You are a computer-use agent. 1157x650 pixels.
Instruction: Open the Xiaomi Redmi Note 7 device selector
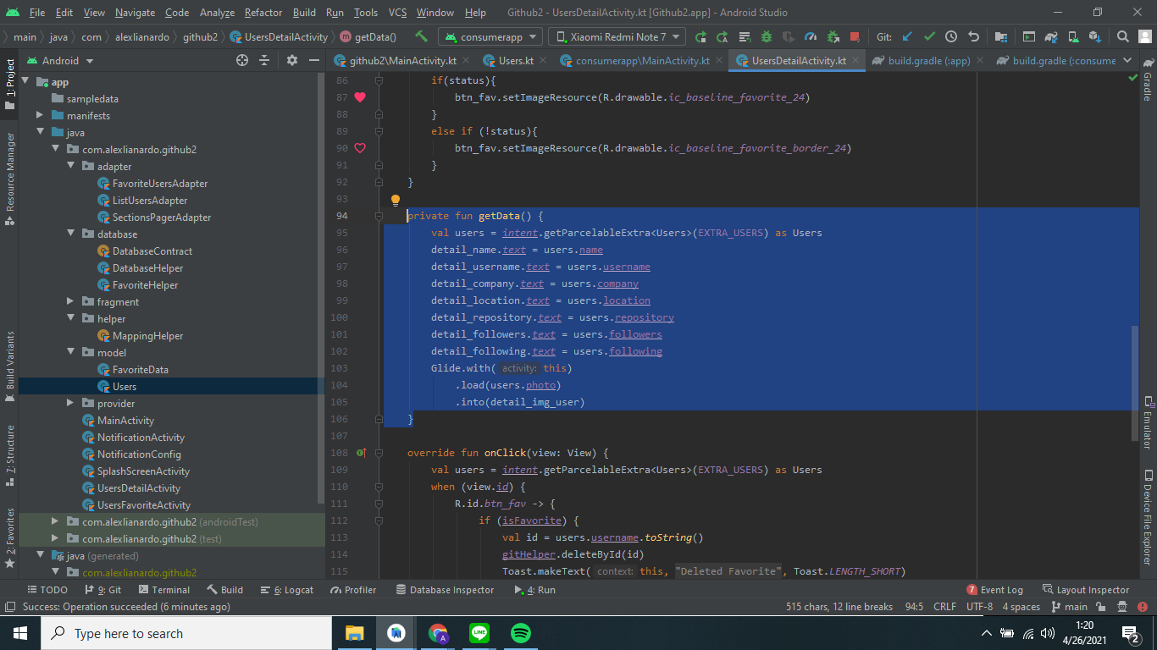[x=616, y=36]
